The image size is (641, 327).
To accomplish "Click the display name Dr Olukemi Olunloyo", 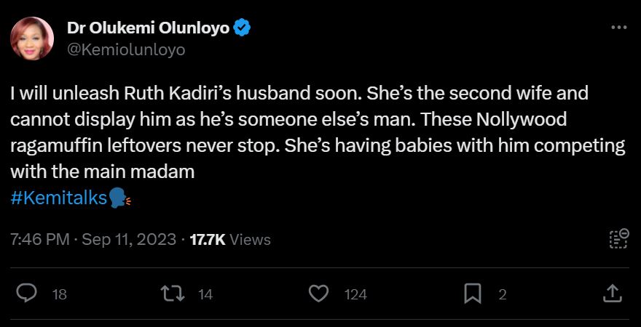I will pyautogui.click(x=149, y=28).
